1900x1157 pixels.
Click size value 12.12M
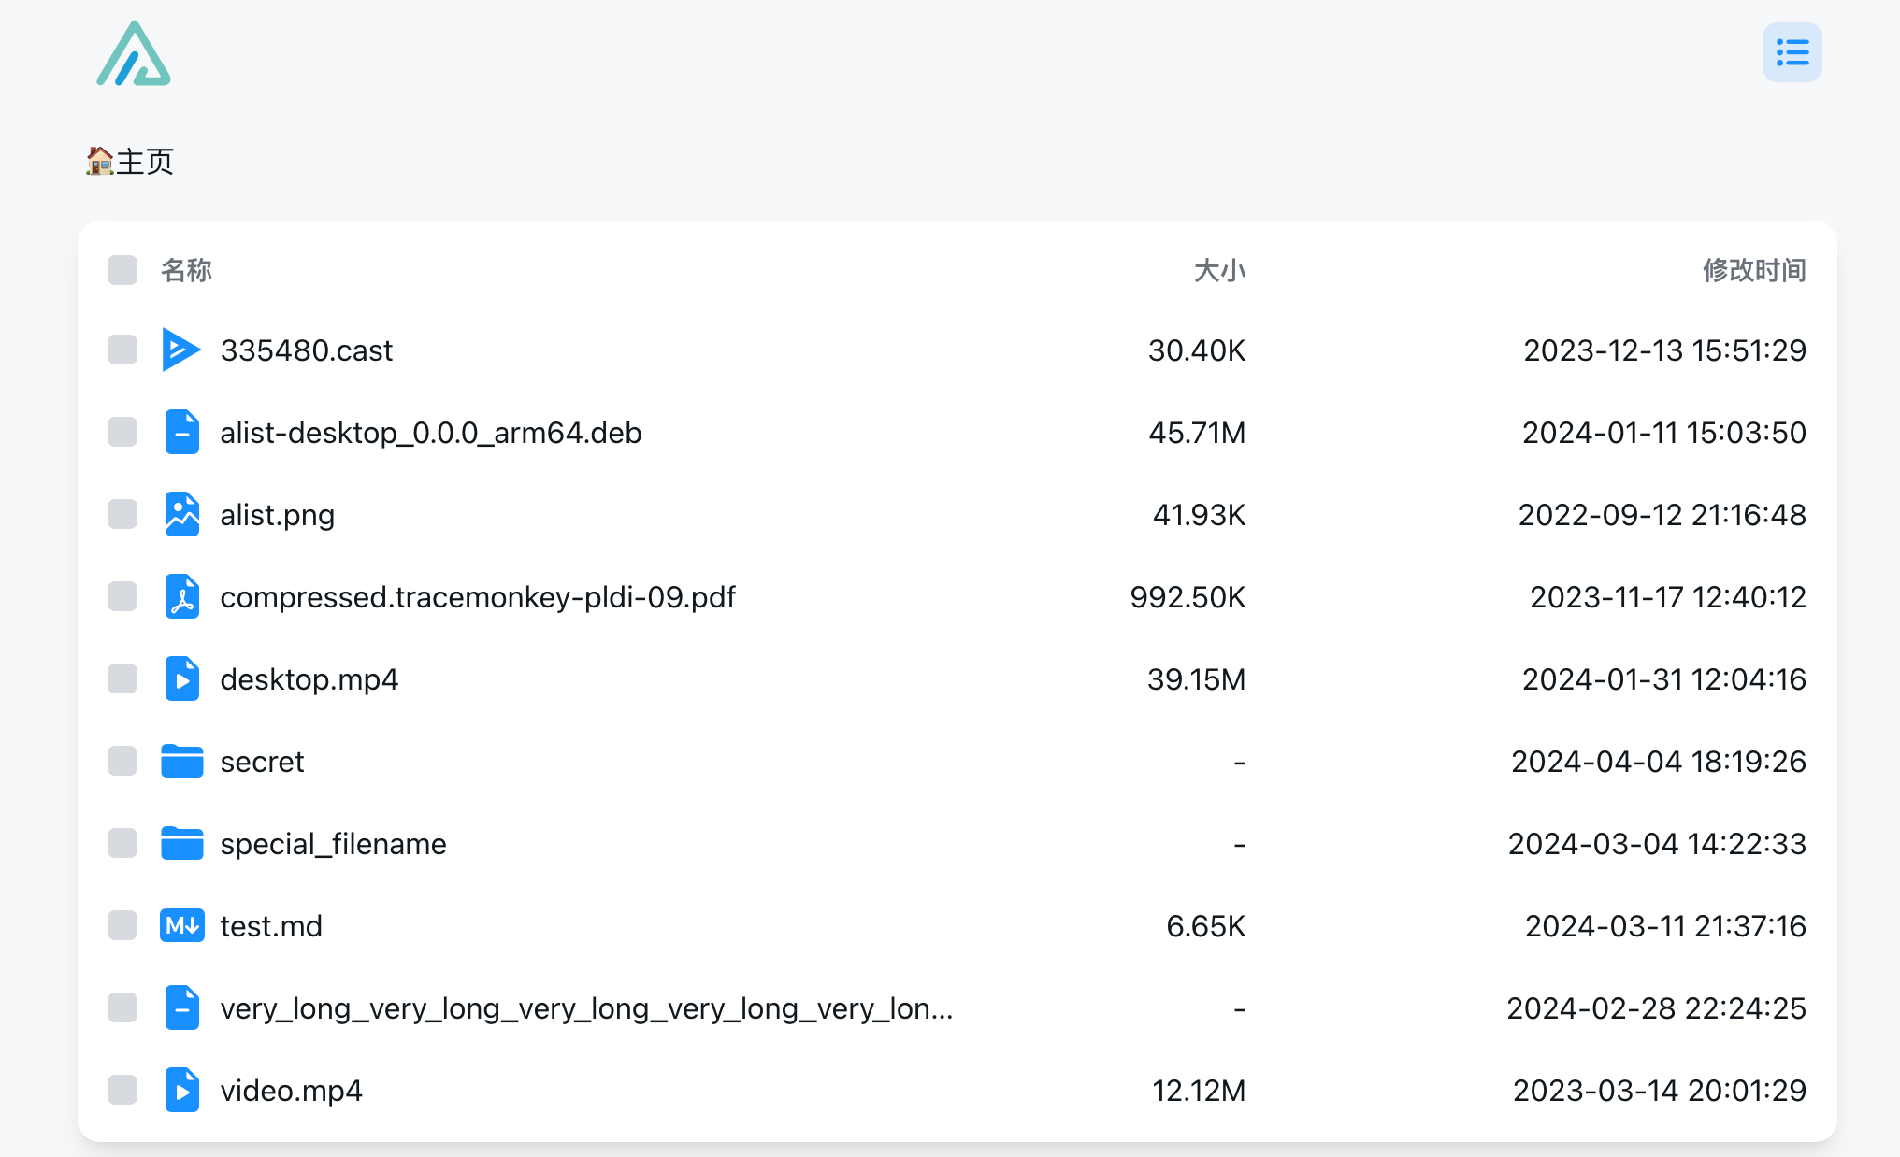pos(1199,1091)
